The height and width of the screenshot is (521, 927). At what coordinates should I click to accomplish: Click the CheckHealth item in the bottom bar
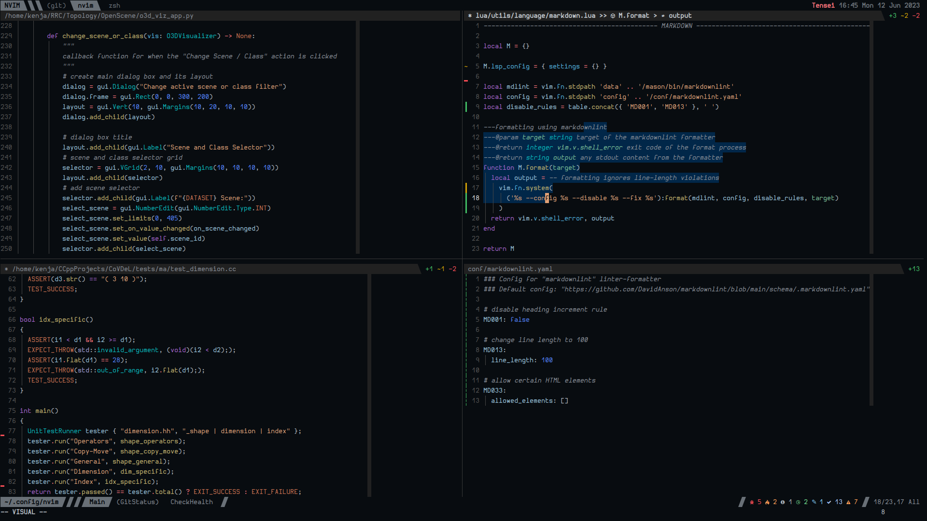click(x=191, y=502)
